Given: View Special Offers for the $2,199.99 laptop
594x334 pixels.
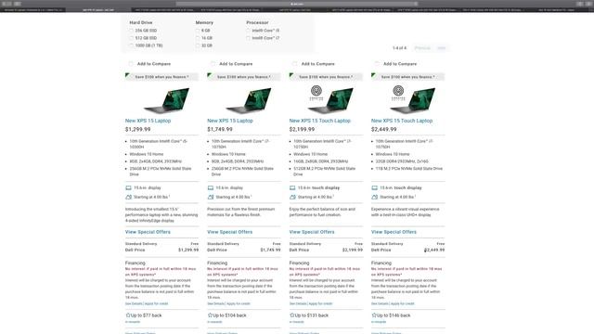Looking at the screenshot, I should [x=312, y=232].
